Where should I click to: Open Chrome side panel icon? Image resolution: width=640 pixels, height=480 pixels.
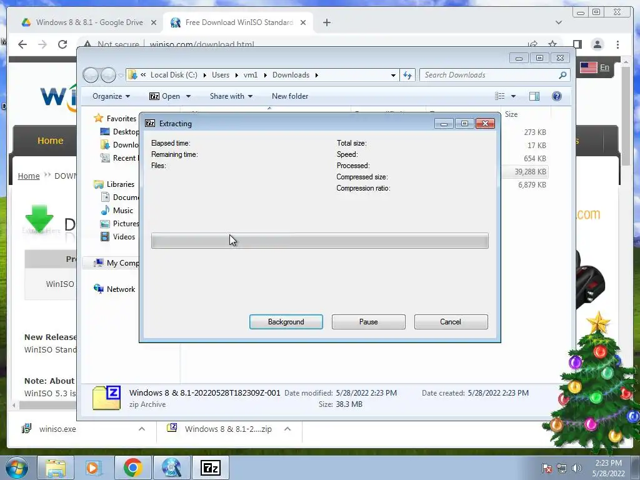pyautogui.click(x=577, y=44)
